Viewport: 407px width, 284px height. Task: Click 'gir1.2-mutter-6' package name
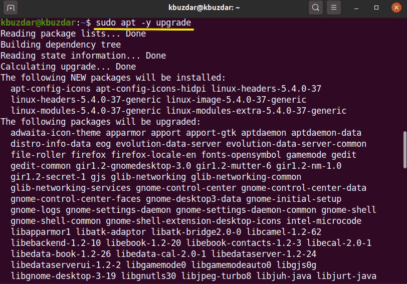(x=234, y=166)
